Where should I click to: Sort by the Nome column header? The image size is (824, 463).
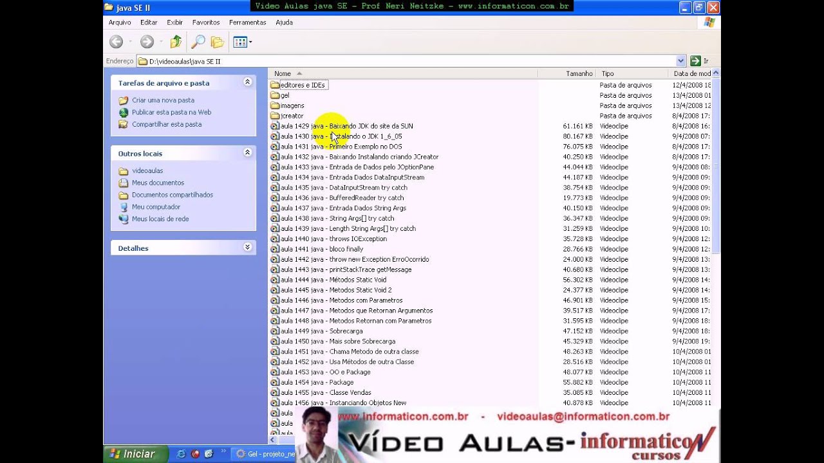tap(402, 73)
